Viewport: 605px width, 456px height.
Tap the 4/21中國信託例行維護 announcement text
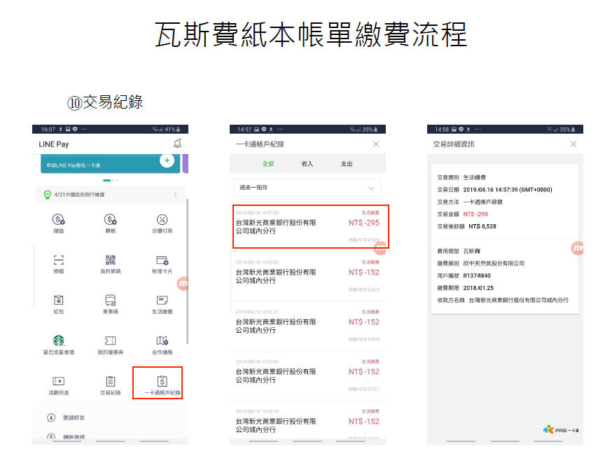(x=80, y=195)
